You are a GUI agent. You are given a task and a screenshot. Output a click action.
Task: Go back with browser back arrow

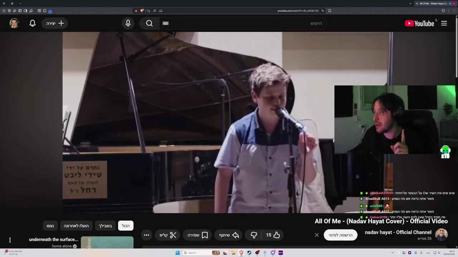[454, 11]
